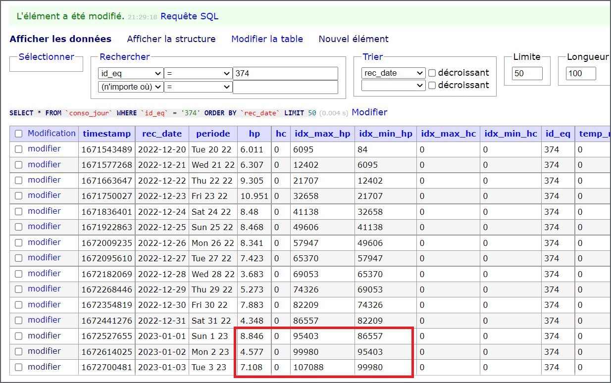Screen dimensions: 611x383
Task: Expand the id_eq search column dropdown
Action: tap(131, 73)
